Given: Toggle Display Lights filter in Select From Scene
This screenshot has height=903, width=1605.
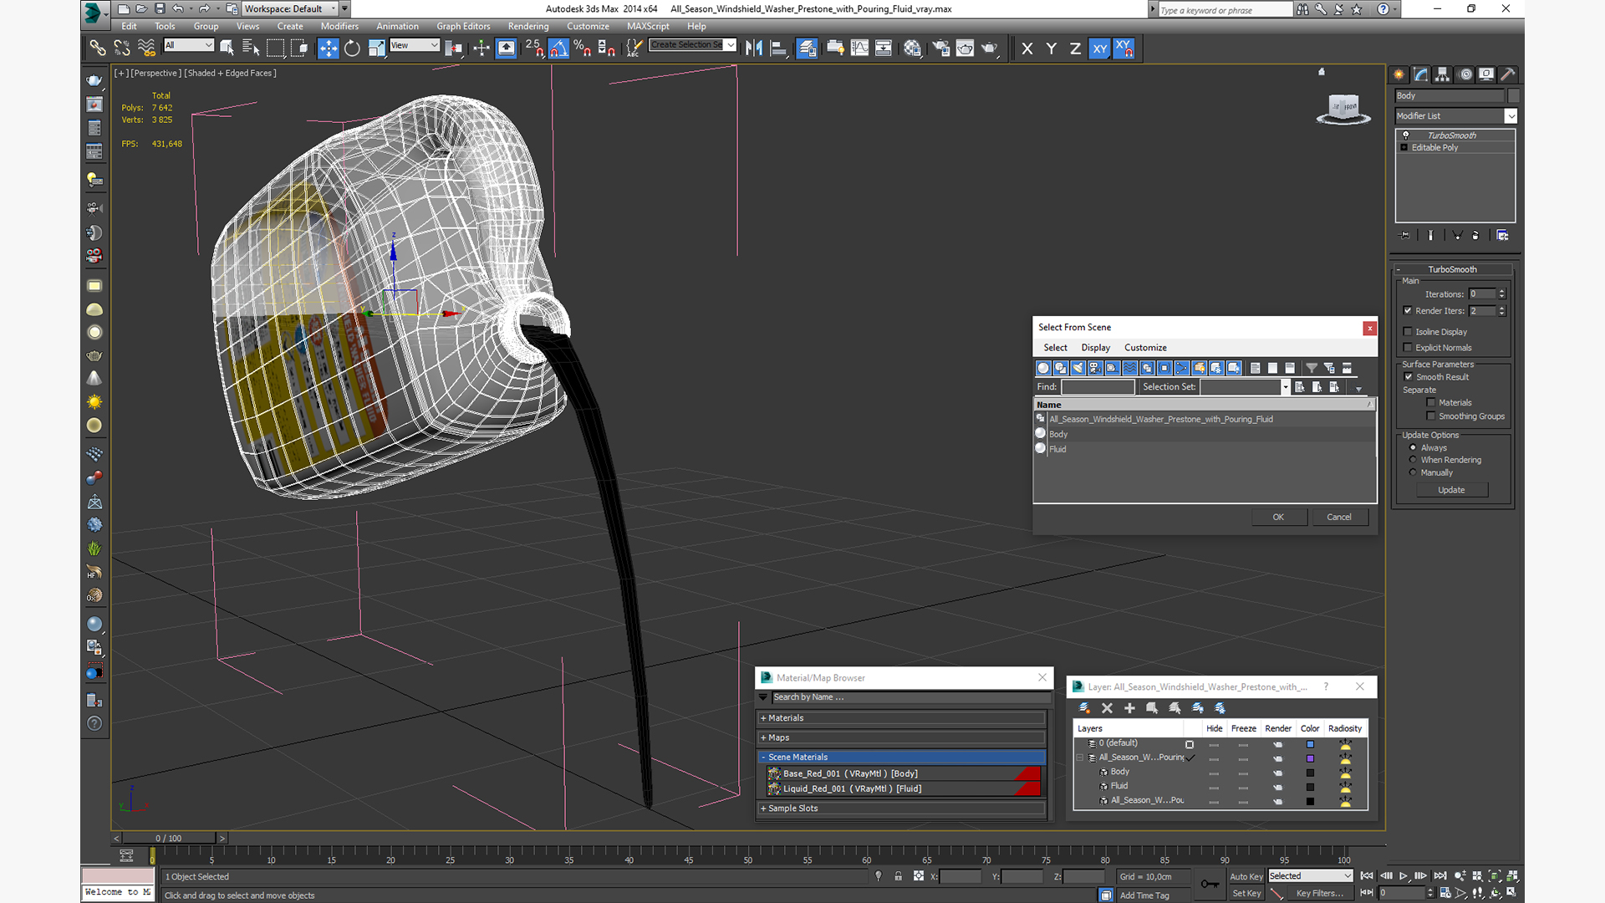Looking at the screenshot, I should pos(1078,368).
